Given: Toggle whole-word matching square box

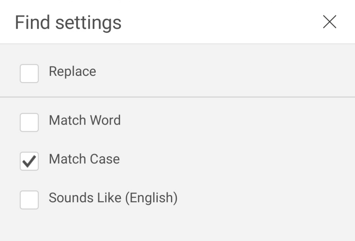Looking at the screenshot, I should tap(29, 122).
